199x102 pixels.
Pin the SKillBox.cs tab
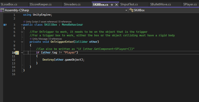tap(112, 5)
